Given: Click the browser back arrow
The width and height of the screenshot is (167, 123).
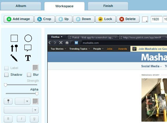Looking at the screenshot, I should point(50,43).
